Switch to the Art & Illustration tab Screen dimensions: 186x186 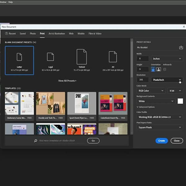[57, 33]
